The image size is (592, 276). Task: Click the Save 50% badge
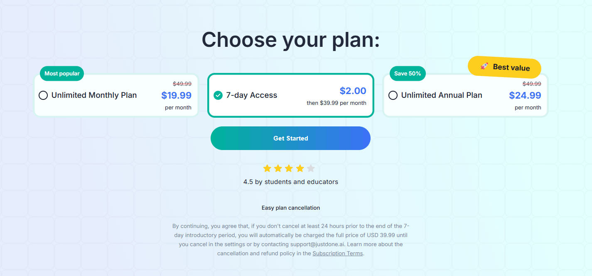408,73
